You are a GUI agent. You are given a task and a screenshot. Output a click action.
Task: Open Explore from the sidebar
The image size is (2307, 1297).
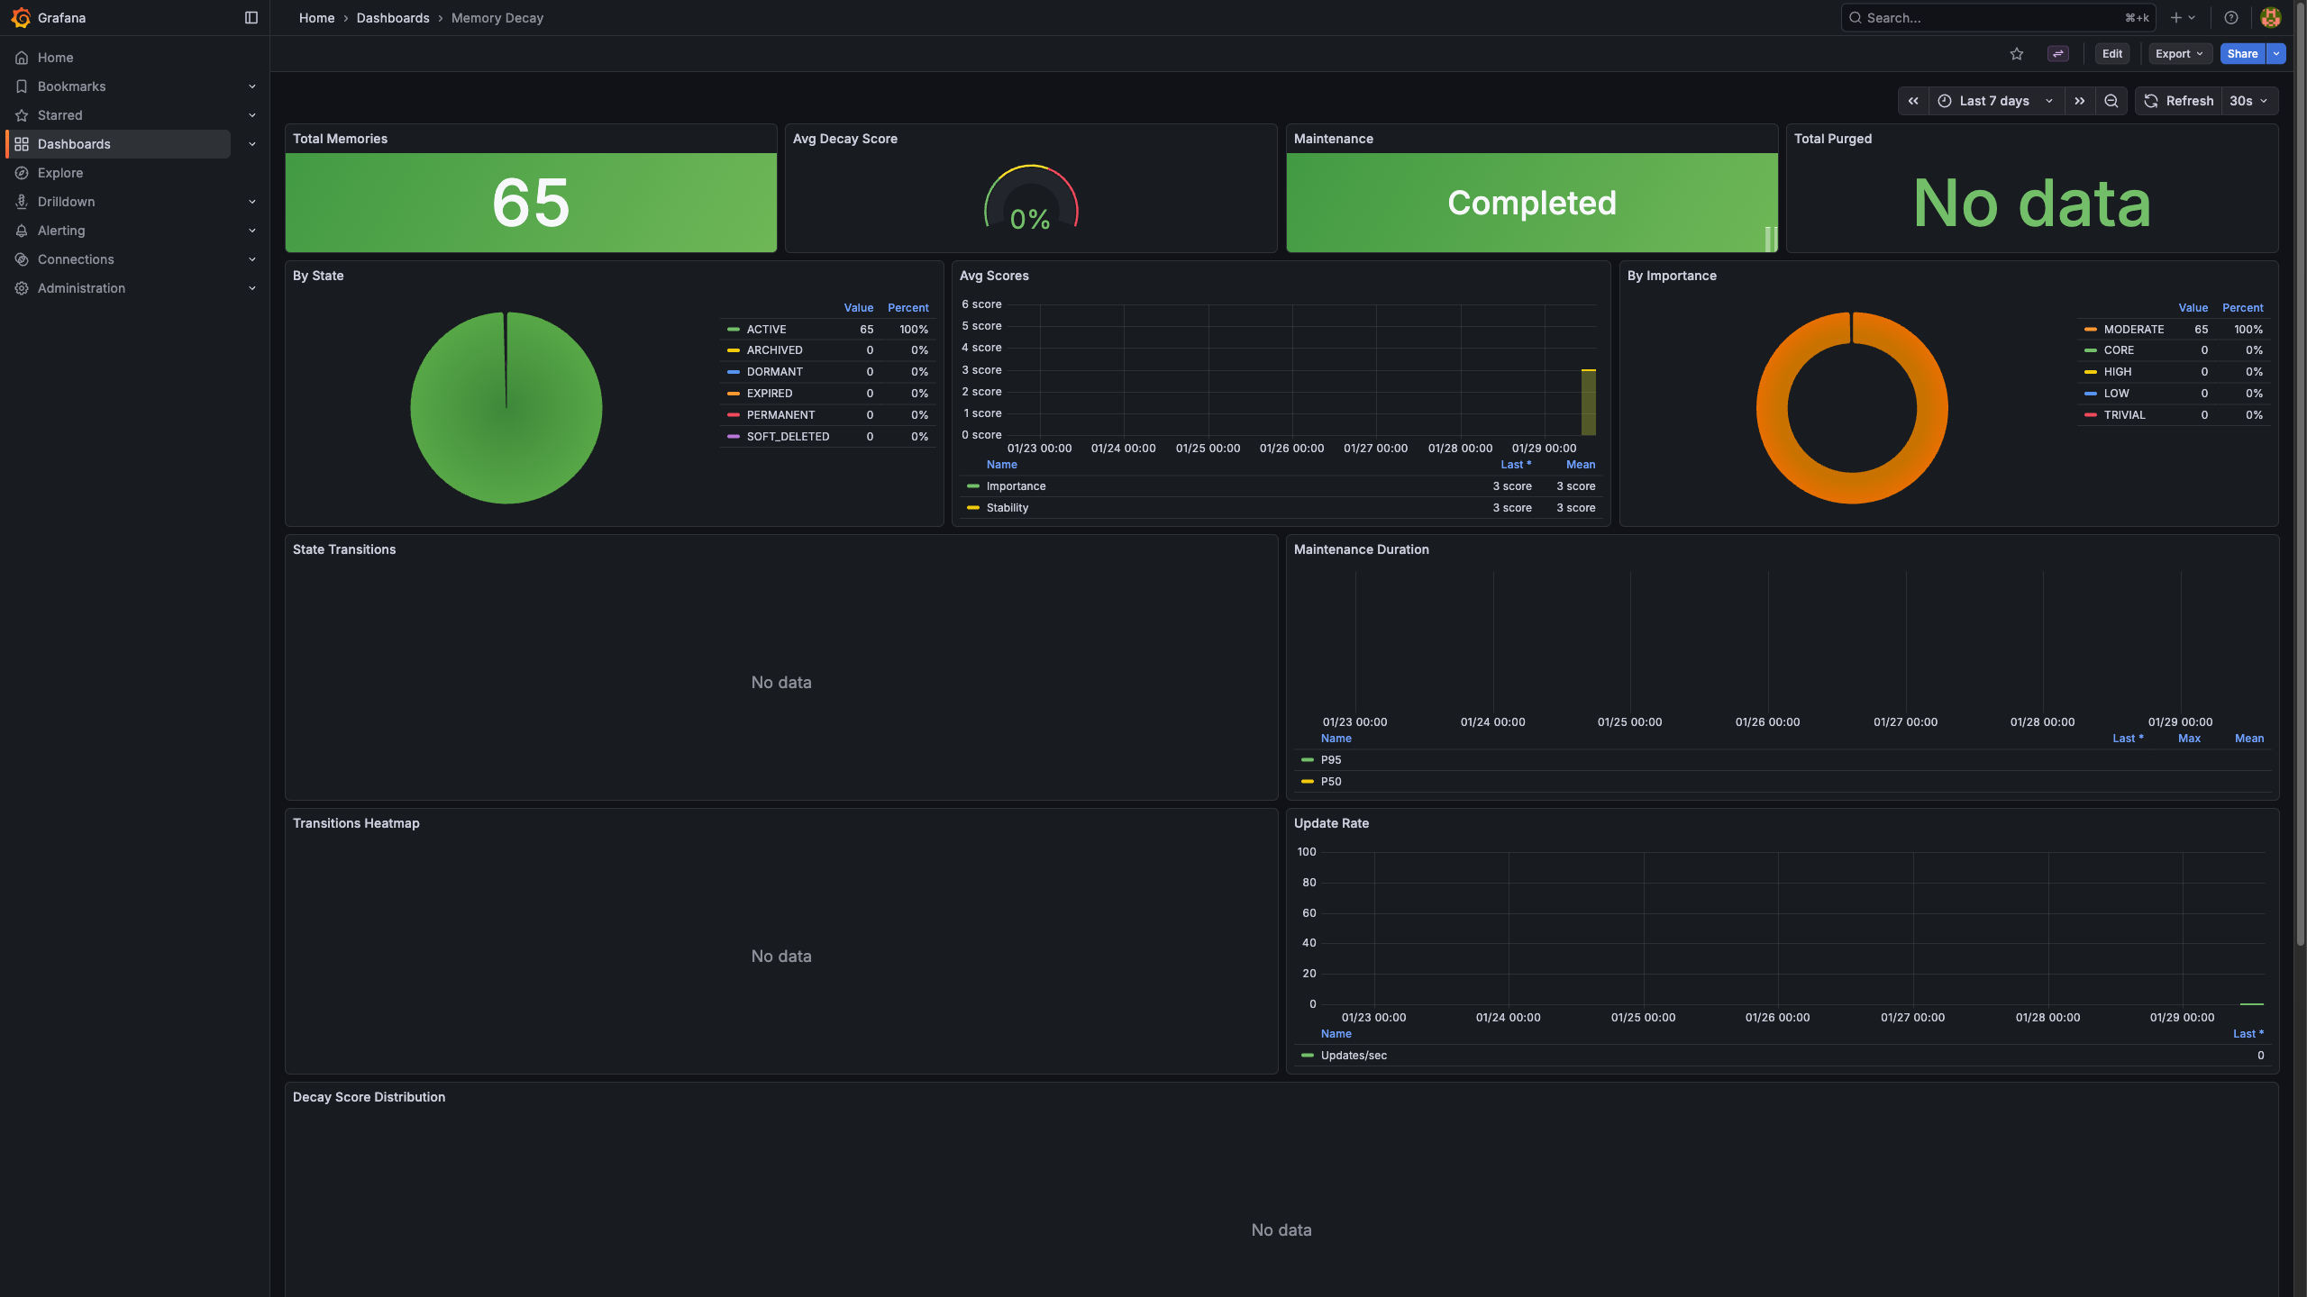coord(60,173)
